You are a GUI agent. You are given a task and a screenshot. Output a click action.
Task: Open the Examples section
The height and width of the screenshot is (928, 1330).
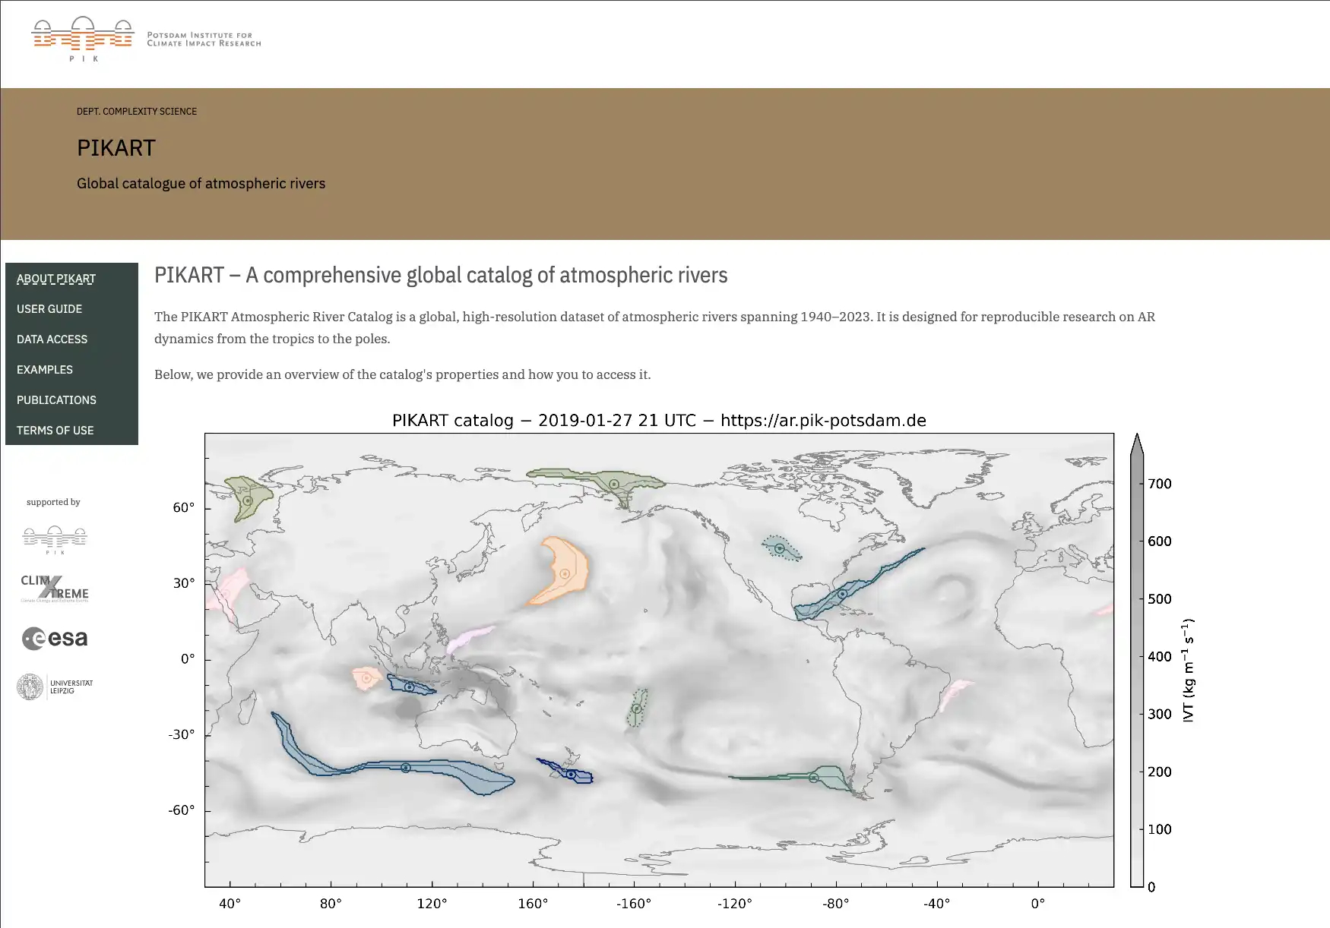pos(45,370)
